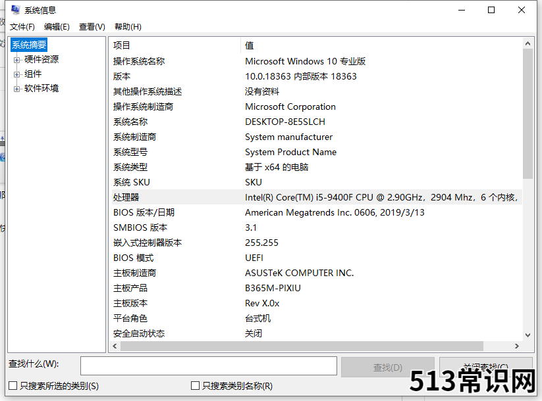Open the 文件(F) menu

click(22, 27)
